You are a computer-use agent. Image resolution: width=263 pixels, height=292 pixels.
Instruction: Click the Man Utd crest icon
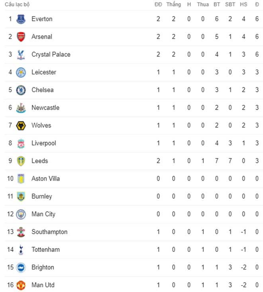pos(21,285)
